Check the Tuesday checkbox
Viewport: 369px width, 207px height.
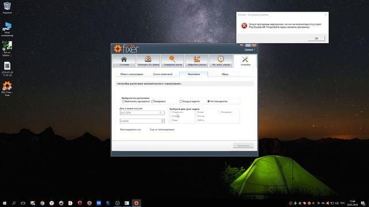pos(171,116)
